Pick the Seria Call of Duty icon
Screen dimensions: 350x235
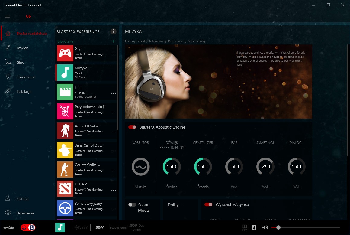pyautogui.click(x=65, y=150)
